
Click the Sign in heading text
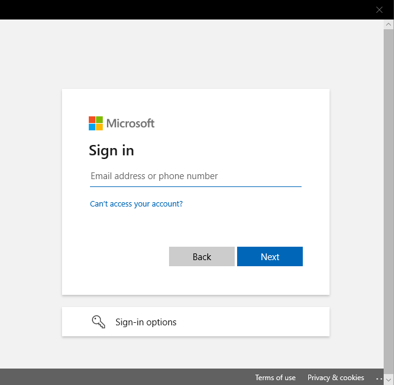coord(111,151)
